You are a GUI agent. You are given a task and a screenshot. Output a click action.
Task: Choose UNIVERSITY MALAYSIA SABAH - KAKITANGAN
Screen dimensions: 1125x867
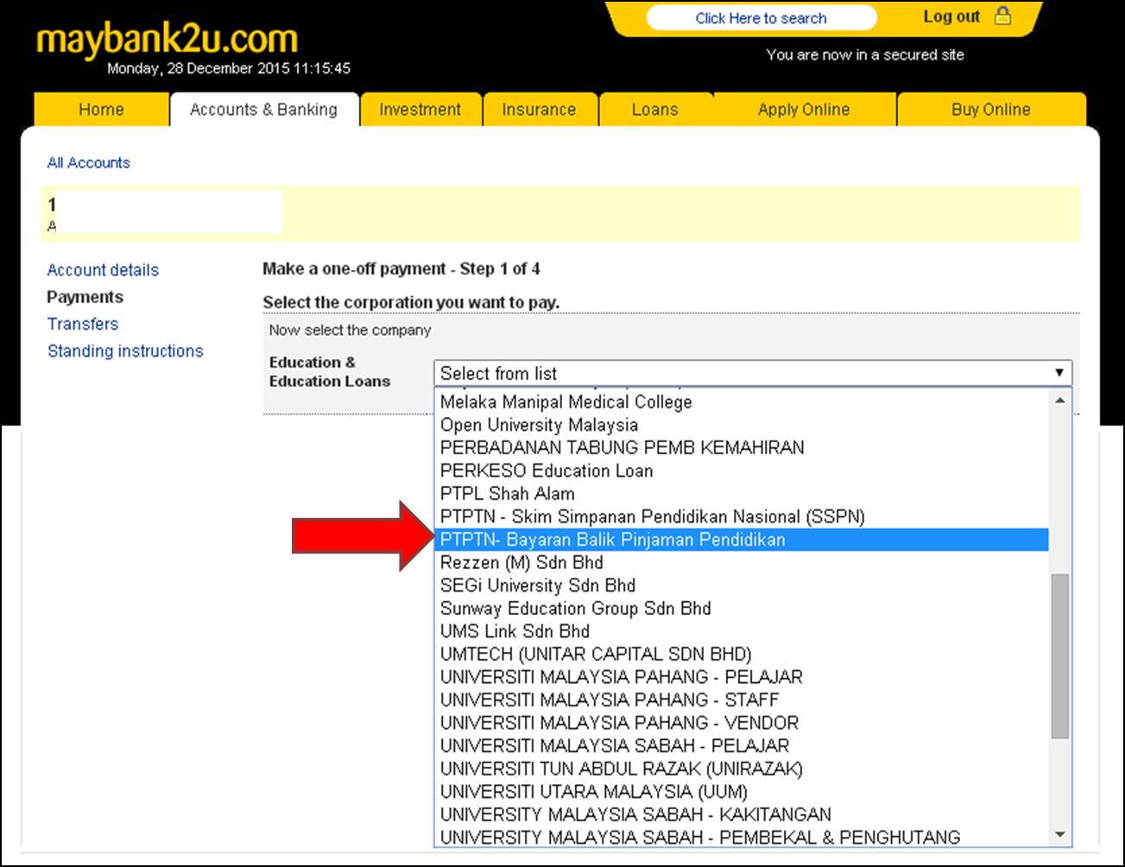click(x=741, y=814)
